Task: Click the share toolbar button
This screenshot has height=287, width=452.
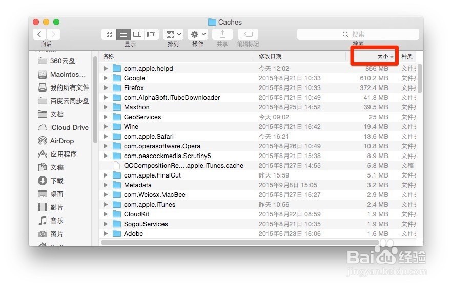Action: [222, 34]
